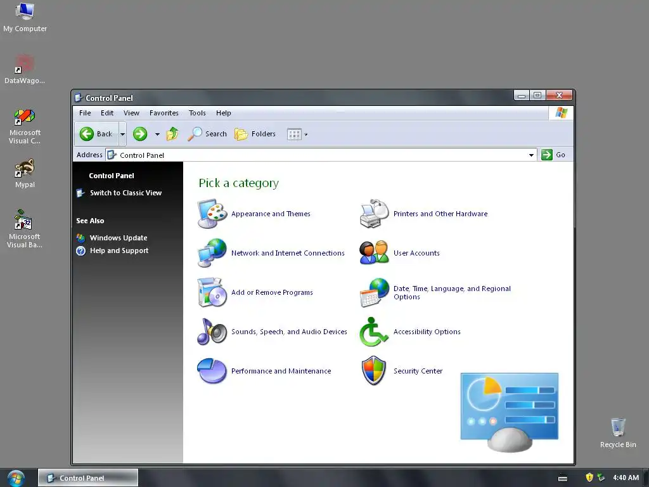Click the green Forward arrow button
Image resolution: width=649 pixels, height=487 pixels.
point(140,134)
